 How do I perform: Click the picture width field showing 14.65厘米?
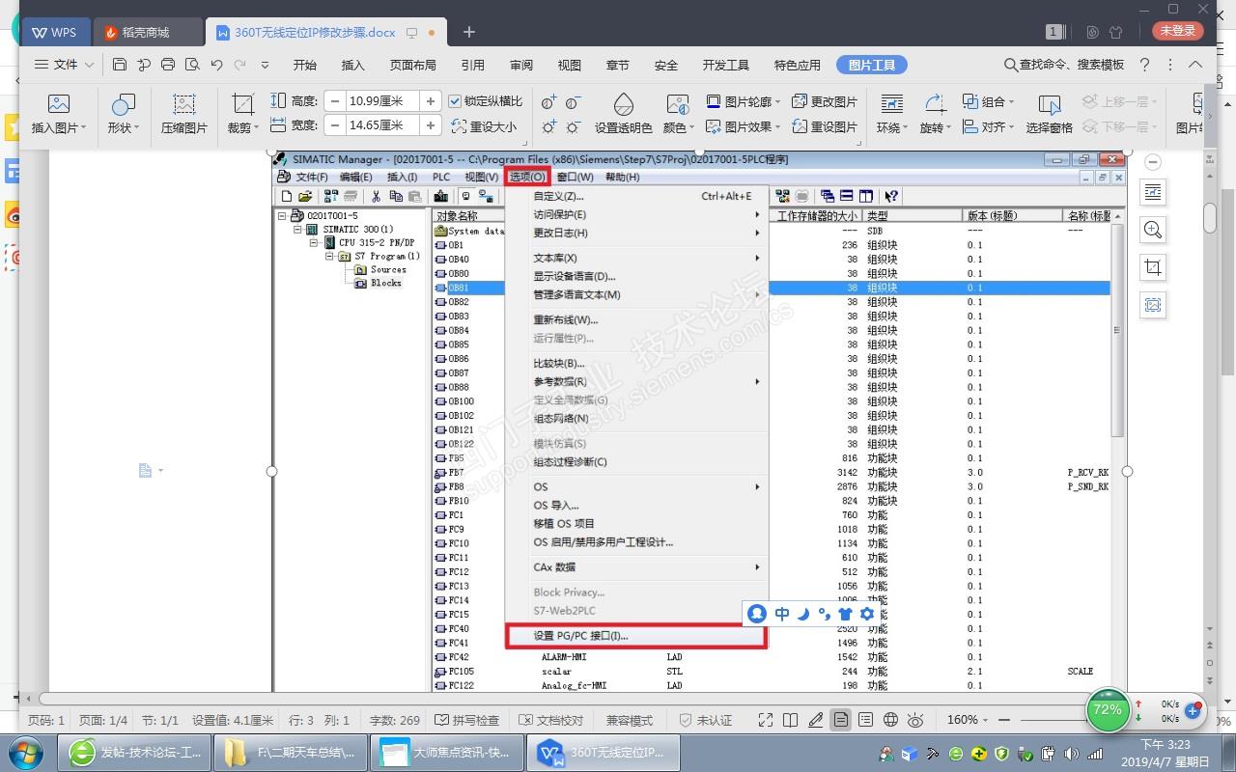coord(382,125)
